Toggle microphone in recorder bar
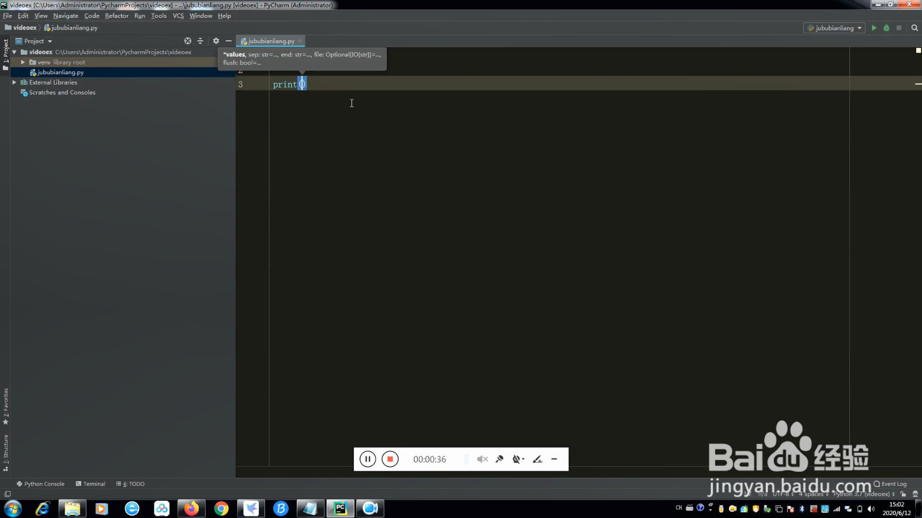Image resolution: width=922 pixels, height=518 pixels. pyautogui.click(x=500, y=459)
